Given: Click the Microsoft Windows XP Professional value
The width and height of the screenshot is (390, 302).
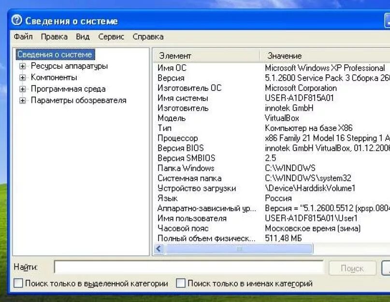Looking at the screenshot, I should click(x=325, y=68).
